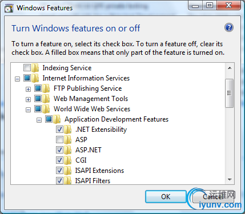
Task: Uncheck the ISAPI Filters checkbox
Action: [x=59, y=180]
